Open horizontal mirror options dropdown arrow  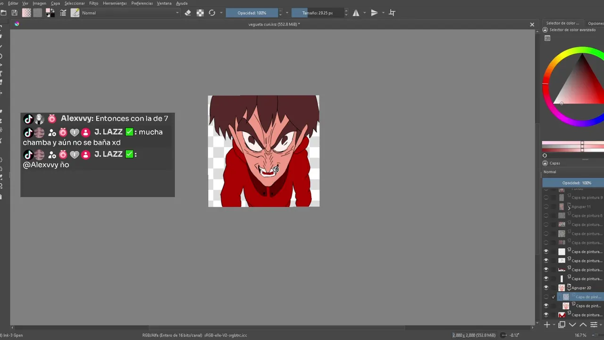point(364,13)
